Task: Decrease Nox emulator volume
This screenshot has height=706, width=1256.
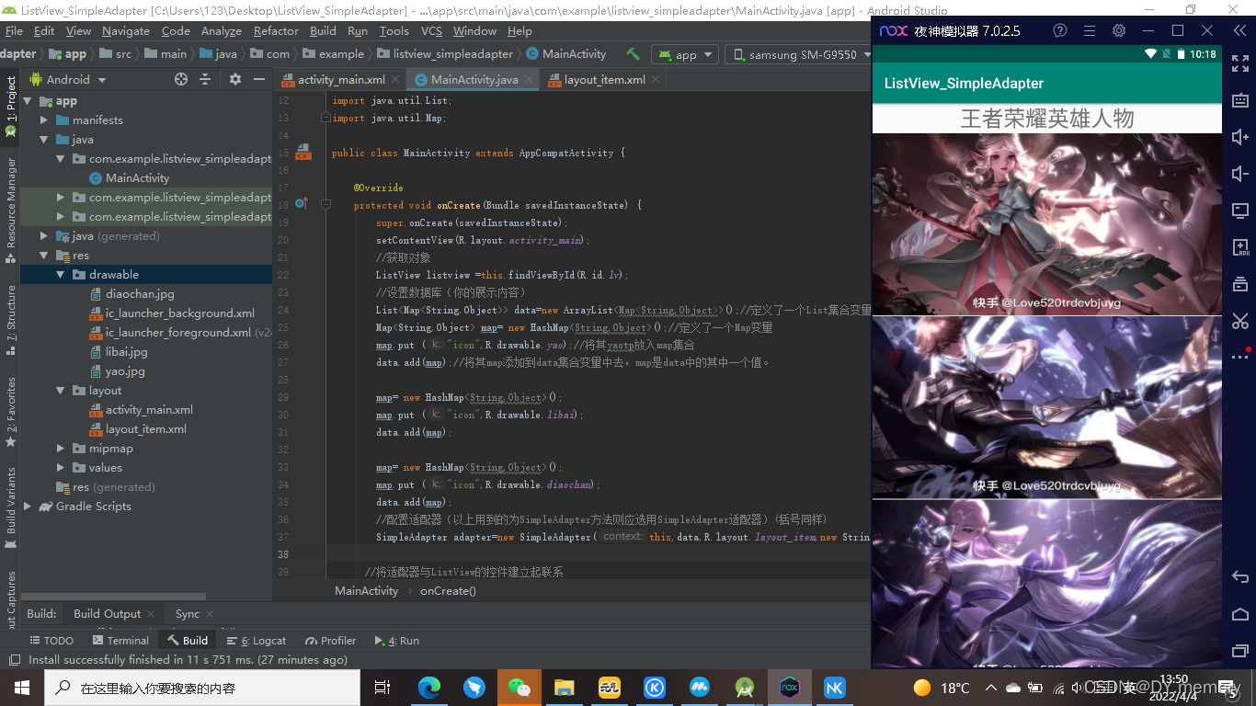Action: point(1239,174)
